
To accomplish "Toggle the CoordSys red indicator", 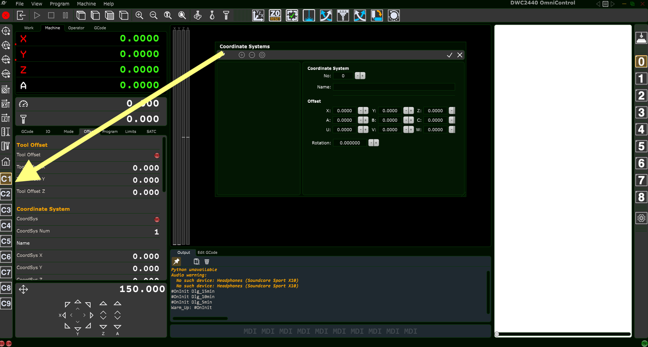I will (x=157, y=220).
